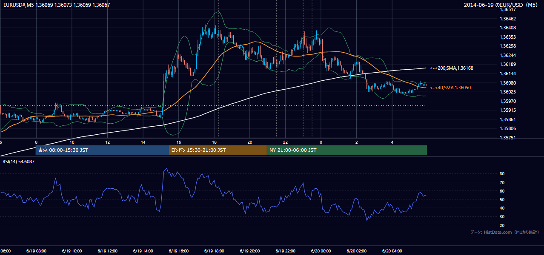The width and height of the screenshot is (544, 255).
Task: Click the RSI 60 level label
Action: tap(502, 191)
